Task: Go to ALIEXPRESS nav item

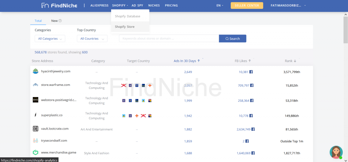Action: coord(100,5)
